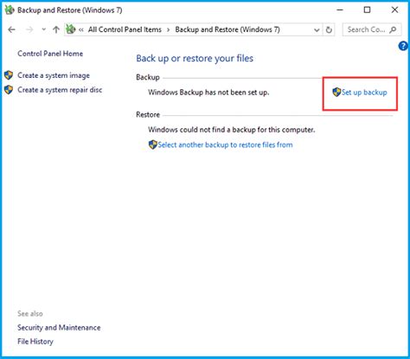Minimize the Backup and Restore window

[x=340, y=10]
